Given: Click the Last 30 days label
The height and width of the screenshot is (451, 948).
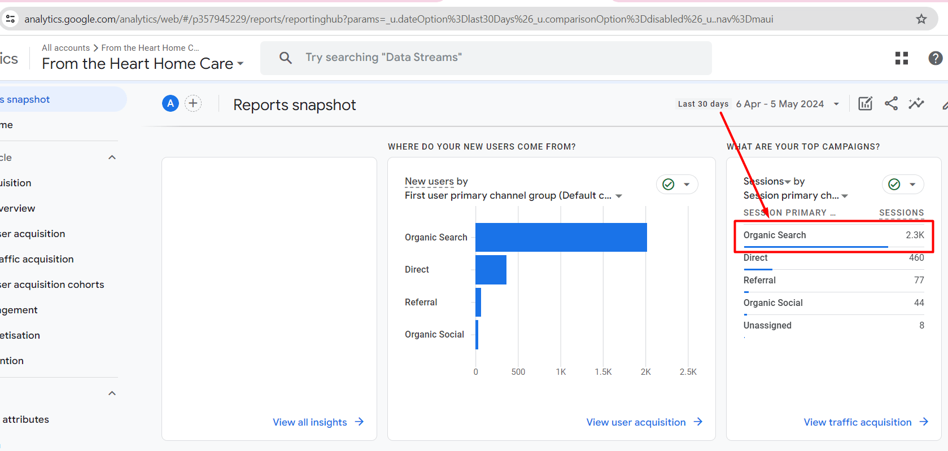Looking at the screenshot, I should click(703, 104).
